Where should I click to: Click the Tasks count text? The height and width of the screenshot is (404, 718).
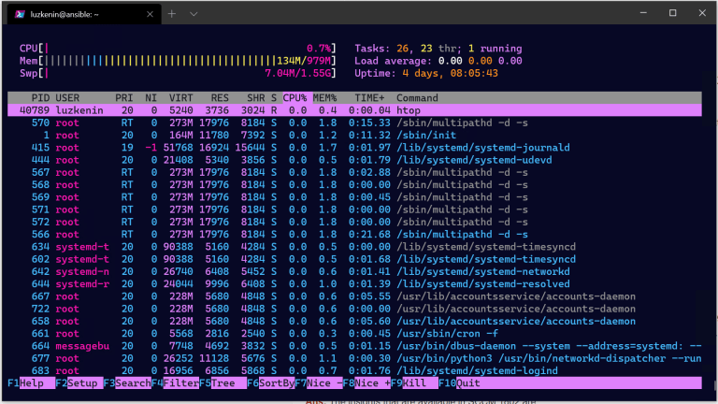(x=438, y=49)
